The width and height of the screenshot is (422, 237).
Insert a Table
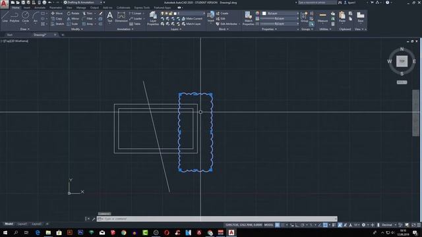tap(135, 24)
